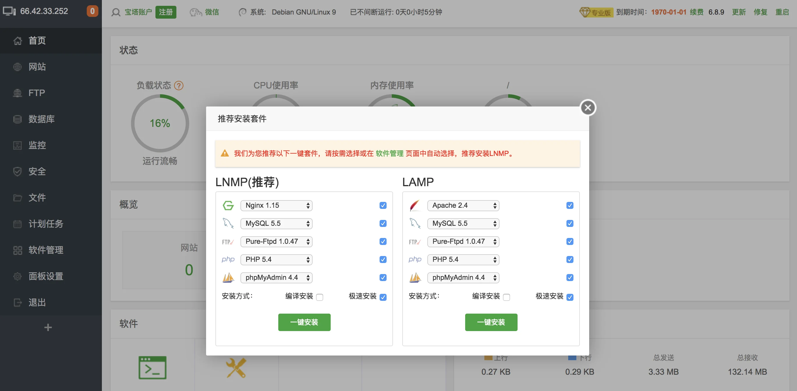Click LNMP 一键安装 button
The height and width of the screenshot is (391, 797).
pyautogui.click(x=304, y=322)
